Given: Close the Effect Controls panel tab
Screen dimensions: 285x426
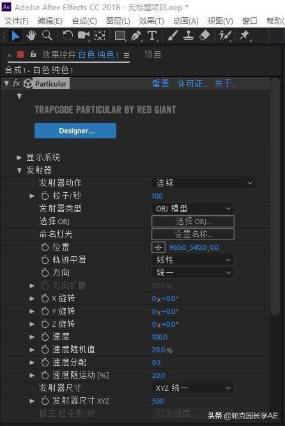Looking at the screenshot, I should 9,56.
